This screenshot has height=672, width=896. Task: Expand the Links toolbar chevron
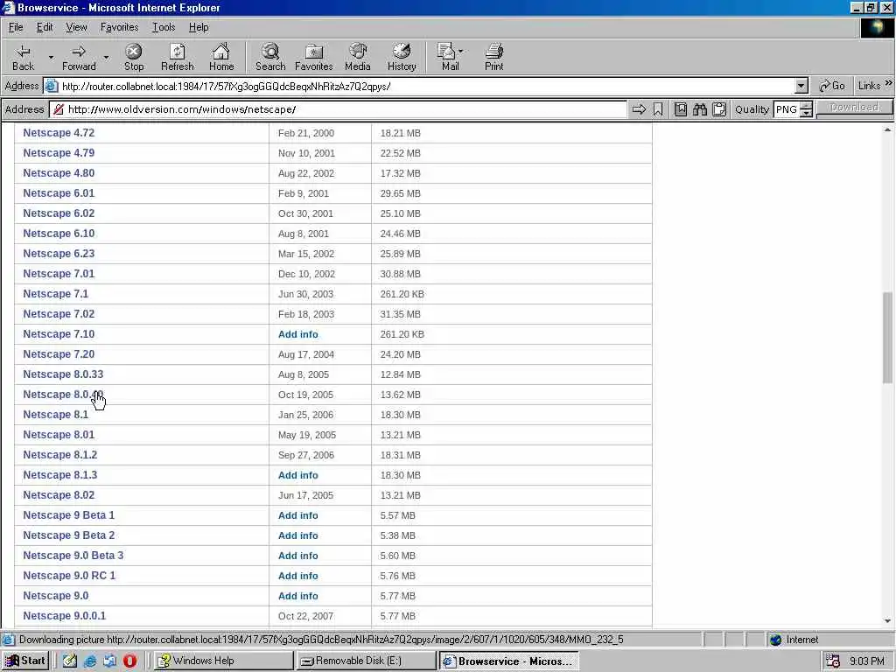[889, 83]
